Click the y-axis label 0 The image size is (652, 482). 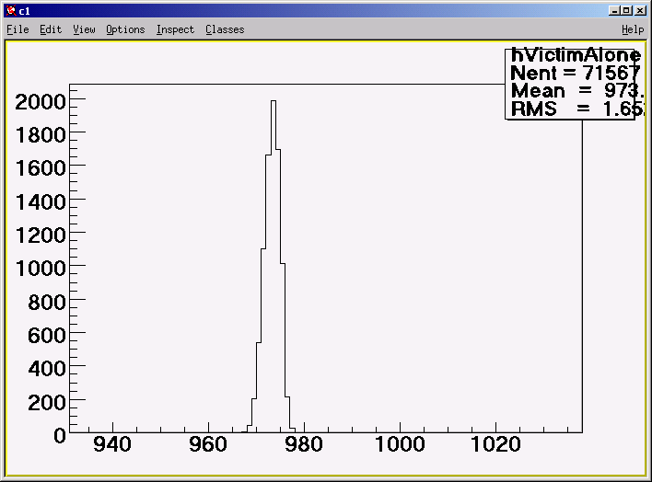point(60,436)
